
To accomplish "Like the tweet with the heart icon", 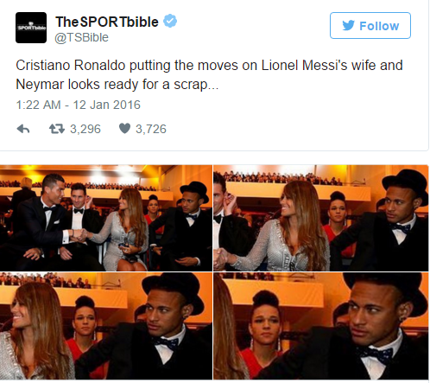I will [124, 129].
